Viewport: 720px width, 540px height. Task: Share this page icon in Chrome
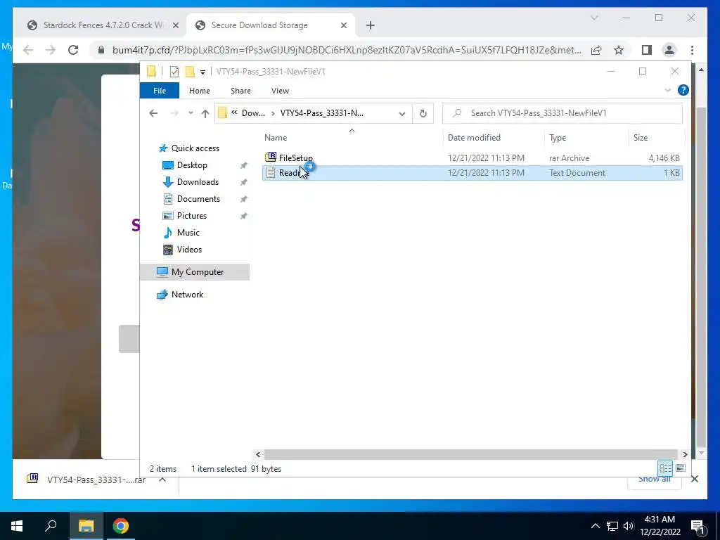[x=596, y=50]
